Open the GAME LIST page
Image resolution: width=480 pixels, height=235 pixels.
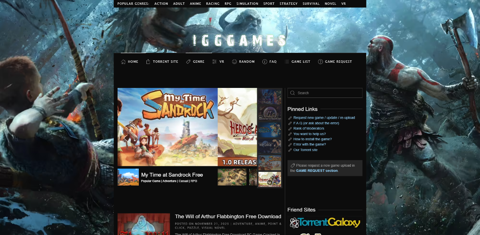[x=297, y=62]
